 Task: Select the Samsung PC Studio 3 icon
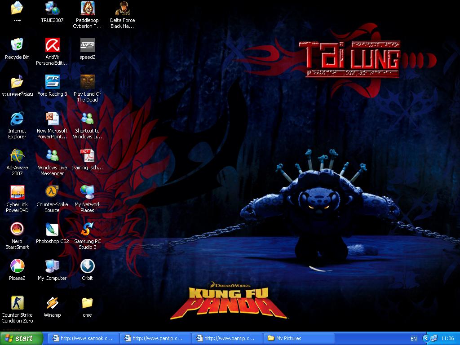pyautogui.click(x=88, y=229)
